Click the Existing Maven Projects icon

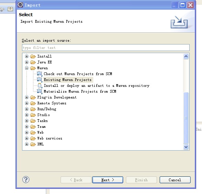(40, 80)
